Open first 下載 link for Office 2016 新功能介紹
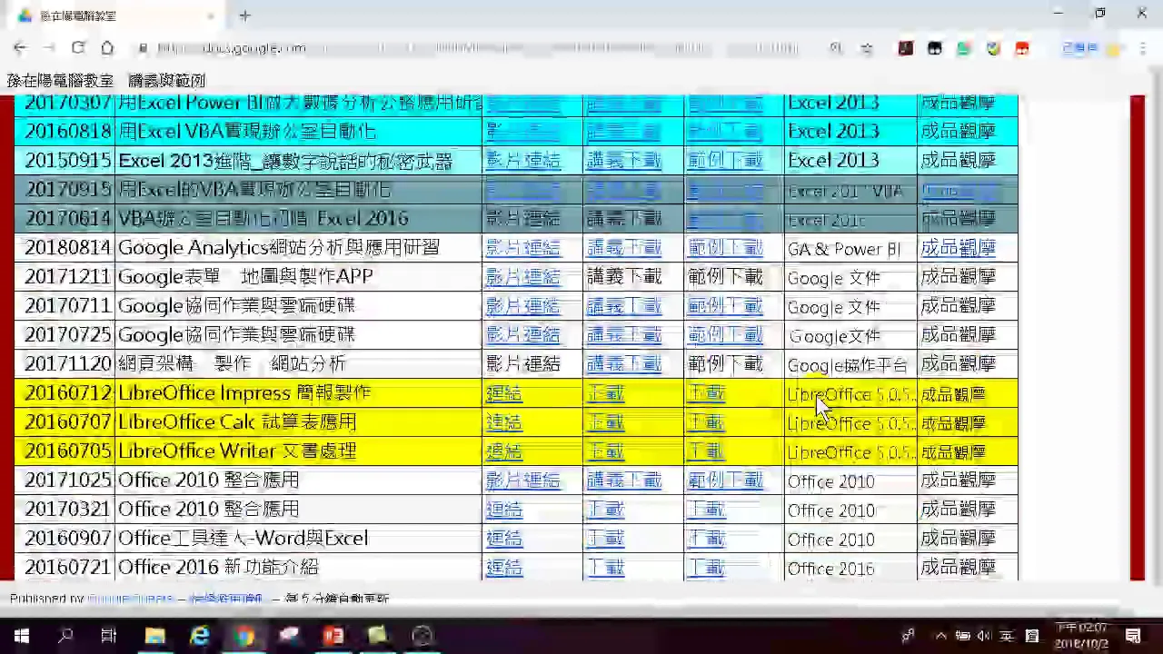 pos(605,568)
